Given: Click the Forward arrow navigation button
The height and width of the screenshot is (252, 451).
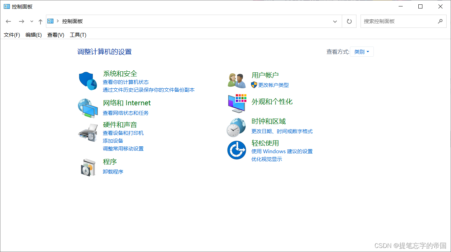Looking at the screenshot, I should click(21, 21).
